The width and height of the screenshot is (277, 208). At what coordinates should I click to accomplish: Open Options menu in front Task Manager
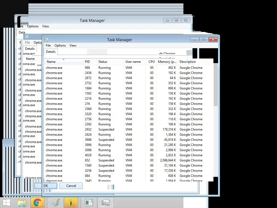pos(60,45)
